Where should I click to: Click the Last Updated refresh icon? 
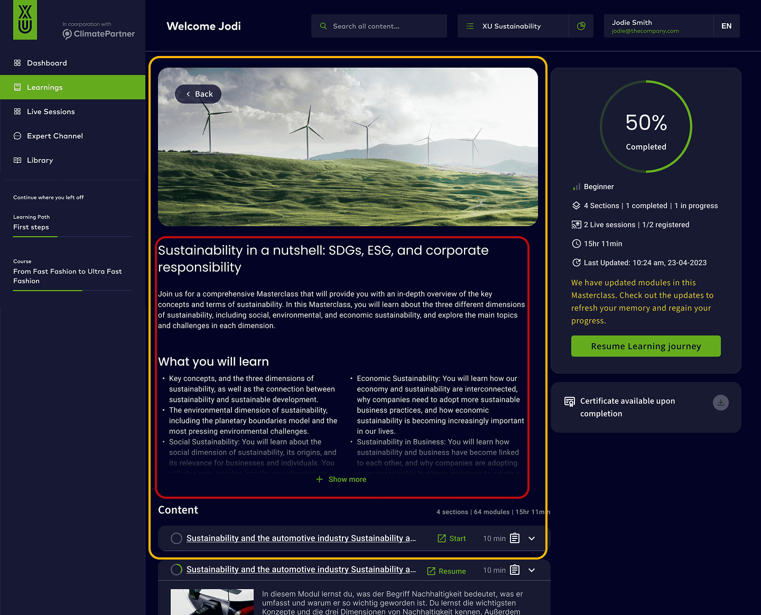[577, 263]
